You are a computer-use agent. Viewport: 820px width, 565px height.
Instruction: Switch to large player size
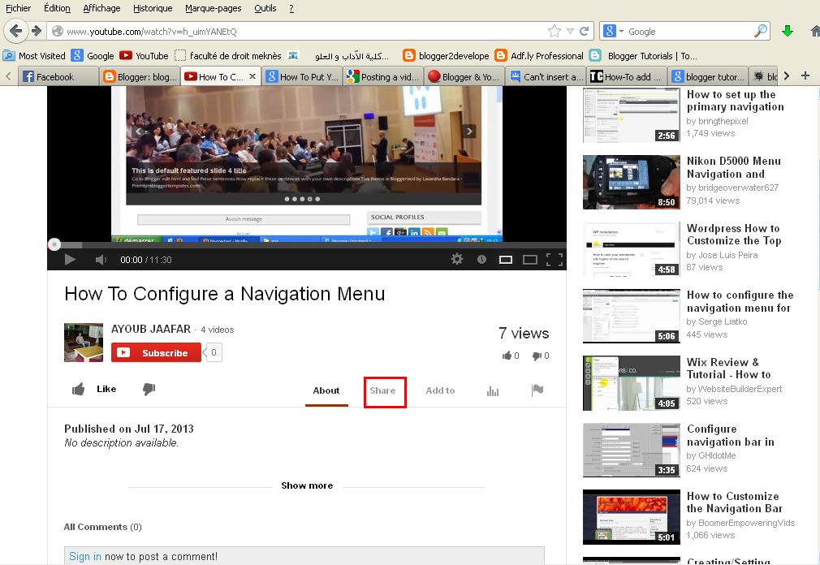[x=530, y=259]
